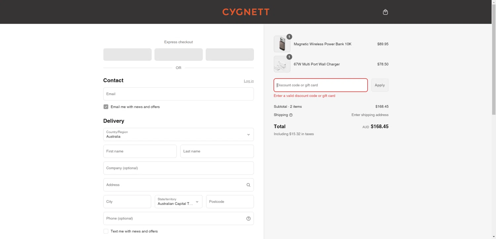496x239 pixels.
Task: Click the 67W Multi Port Wall Charger text
Action: 317,64
